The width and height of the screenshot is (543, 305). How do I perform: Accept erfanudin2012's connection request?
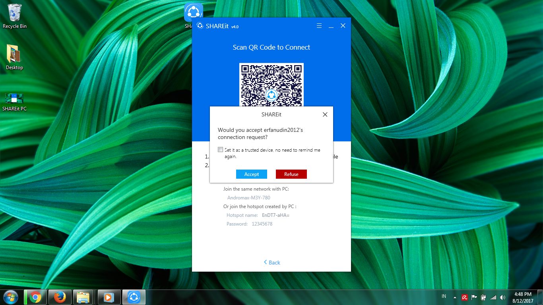pos(251,174)
